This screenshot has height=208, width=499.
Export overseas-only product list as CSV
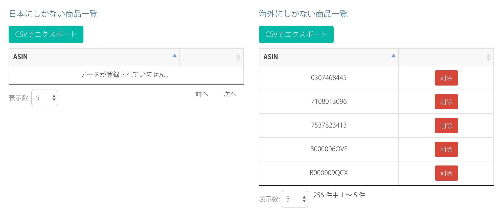coord(296,34)
